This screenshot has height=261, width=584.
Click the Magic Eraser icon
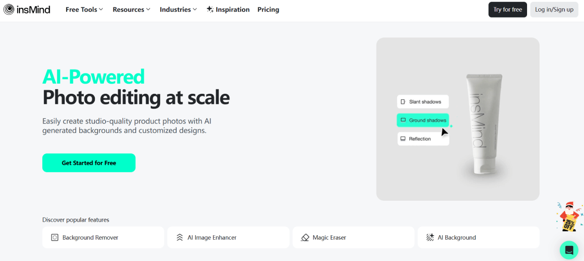tap(305, 238)
